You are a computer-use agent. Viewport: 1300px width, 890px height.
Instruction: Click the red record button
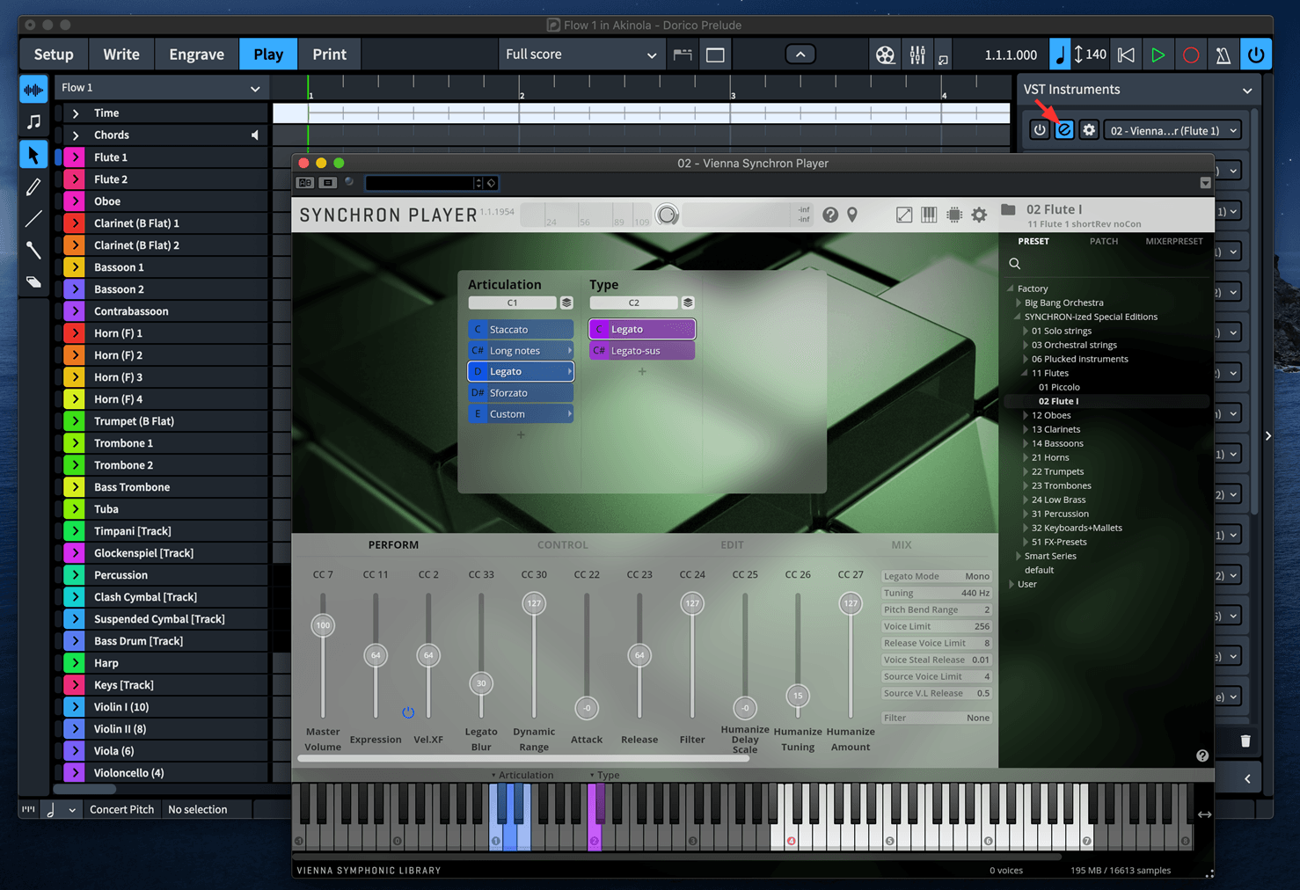(1191, 55)
